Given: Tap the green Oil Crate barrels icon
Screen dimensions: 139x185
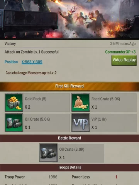Looking at the screenshot, I should [14, 123].
